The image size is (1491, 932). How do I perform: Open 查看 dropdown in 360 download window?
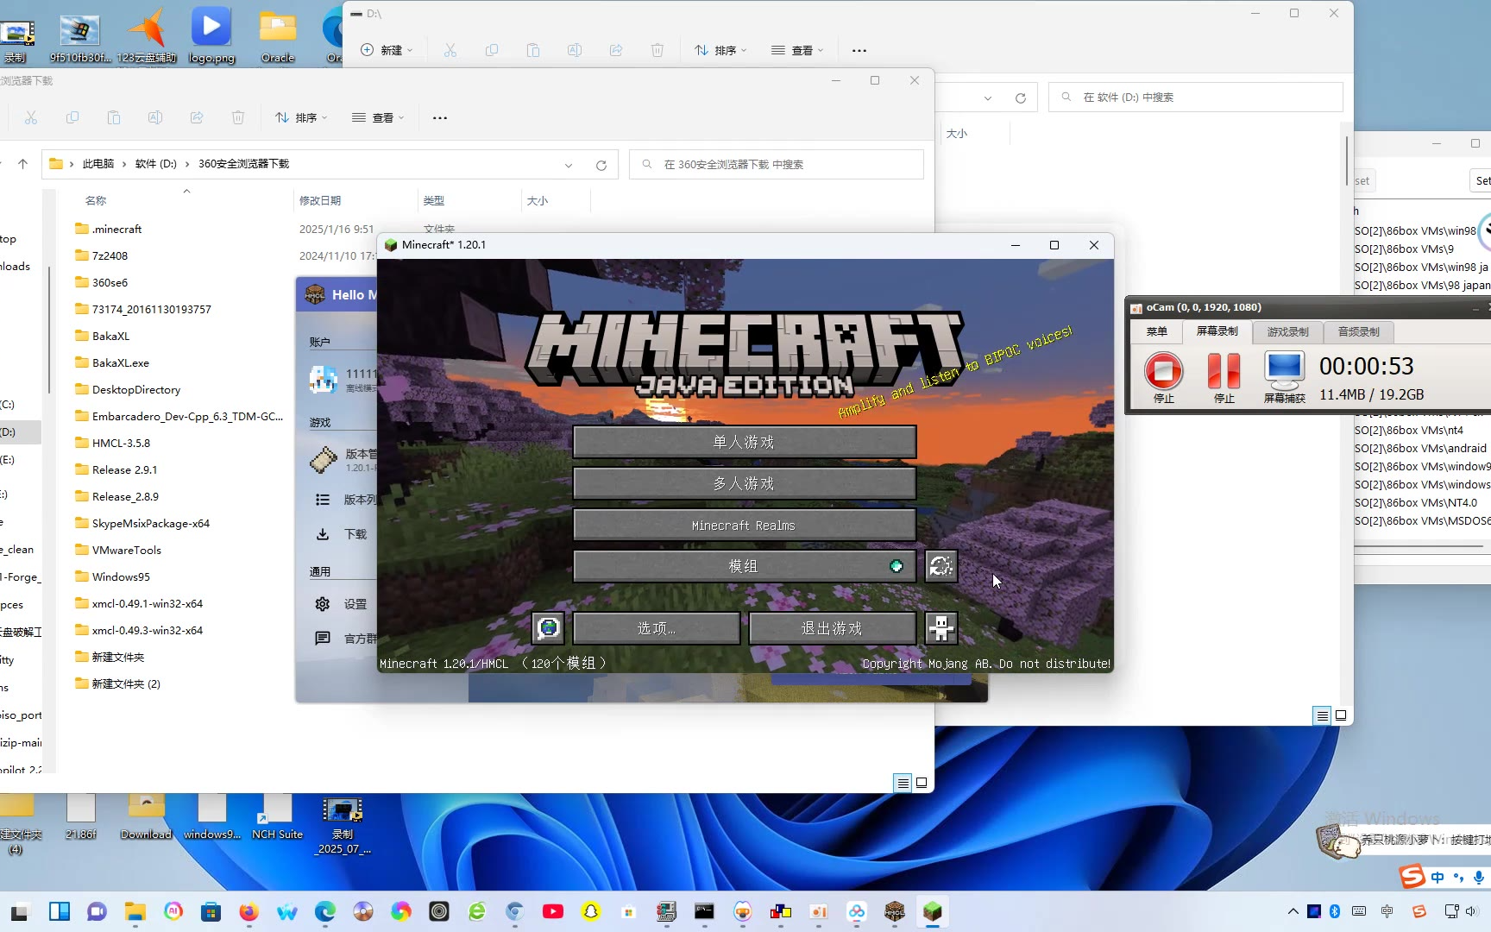click(378, 117)
